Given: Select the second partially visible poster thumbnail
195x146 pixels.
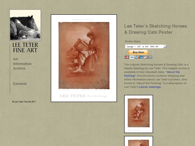Looking at the screenshot, I should (x=139, y=141).
